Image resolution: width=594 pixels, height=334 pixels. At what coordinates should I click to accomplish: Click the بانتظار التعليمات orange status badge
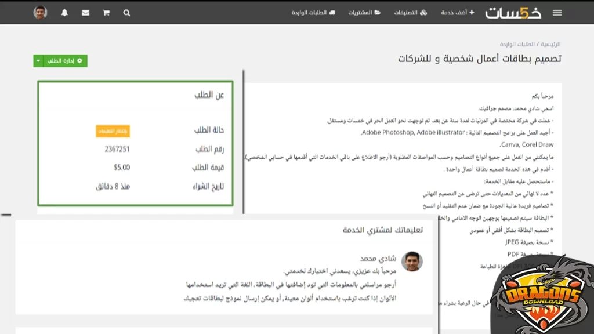(112, 132)
